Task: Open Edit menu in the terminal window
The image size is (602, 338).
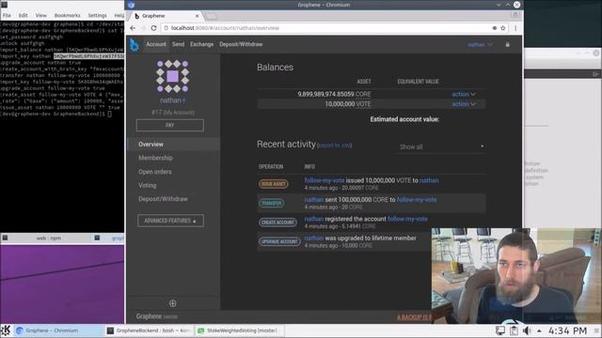Action: coord(23,15)
